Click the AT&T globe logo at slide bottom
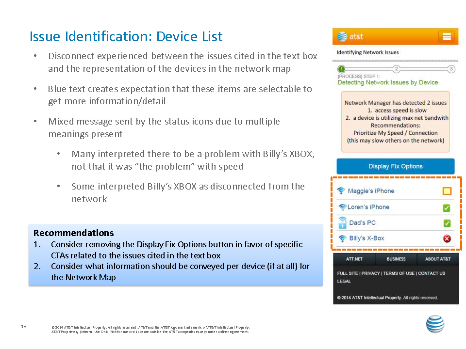 (435, 324)
